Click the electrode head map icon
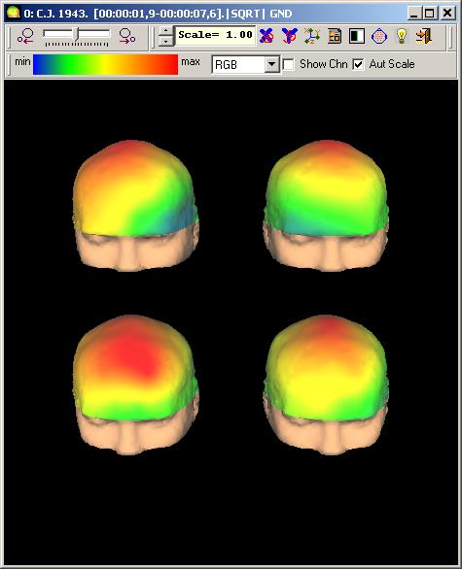Image resolution: width=462 pixels, height=569 pixels. tap(378, 36)
